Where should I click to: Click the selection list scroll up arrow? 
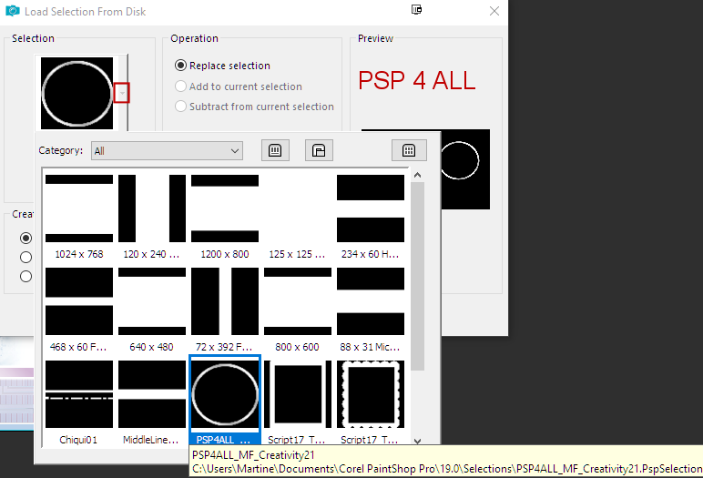(x=417, y=175)
